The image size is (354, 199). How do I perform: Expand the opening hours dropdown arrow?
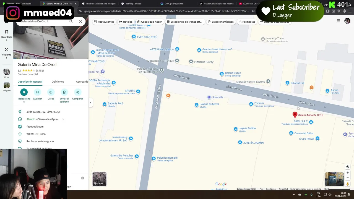(x=63, y=119)
